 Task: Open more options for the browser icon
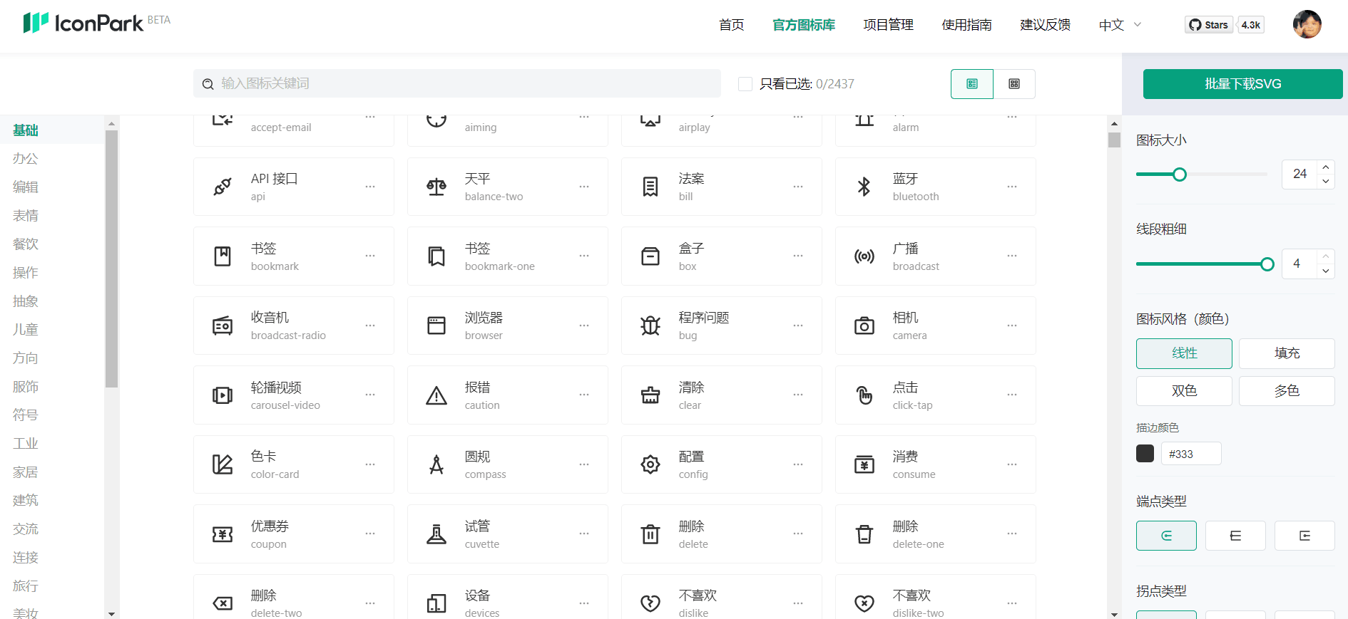point(583,326)
